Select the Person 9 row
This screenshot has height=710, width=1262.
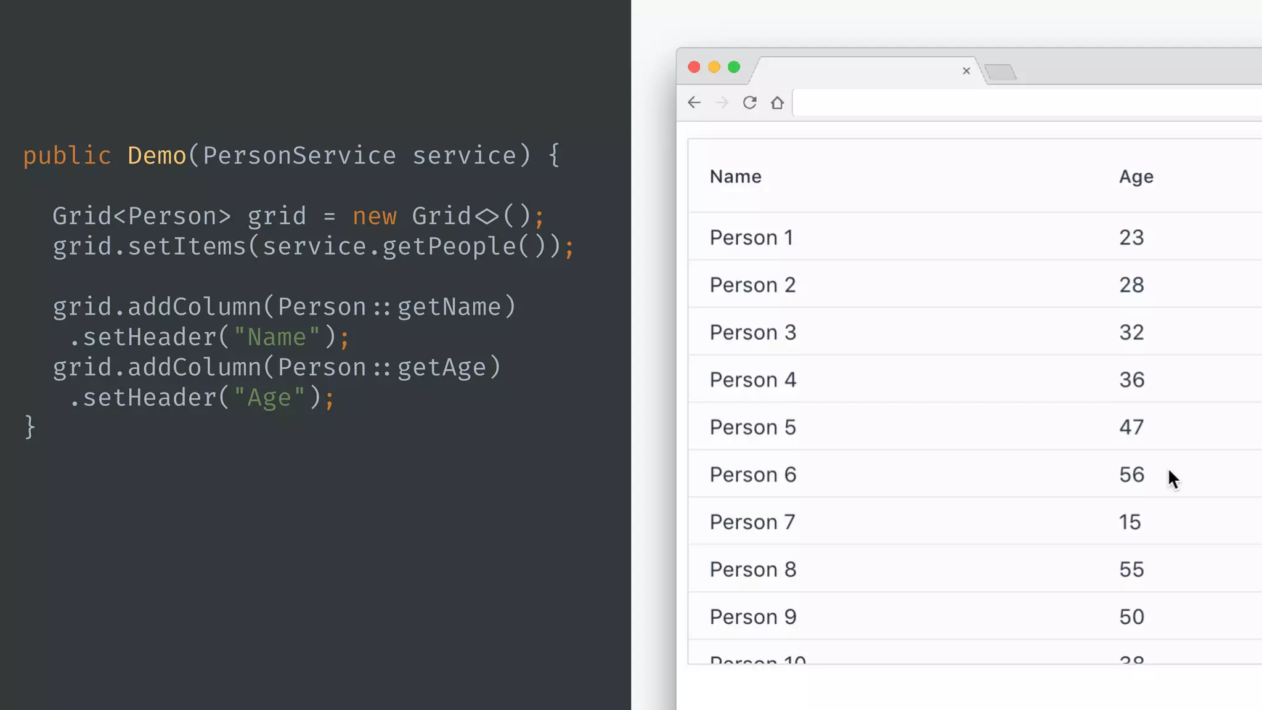(753, 618)
